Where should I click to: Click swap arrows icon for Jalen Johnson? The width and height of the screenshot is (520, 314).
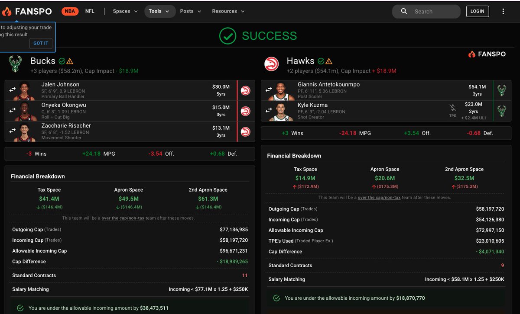[13, 90]
